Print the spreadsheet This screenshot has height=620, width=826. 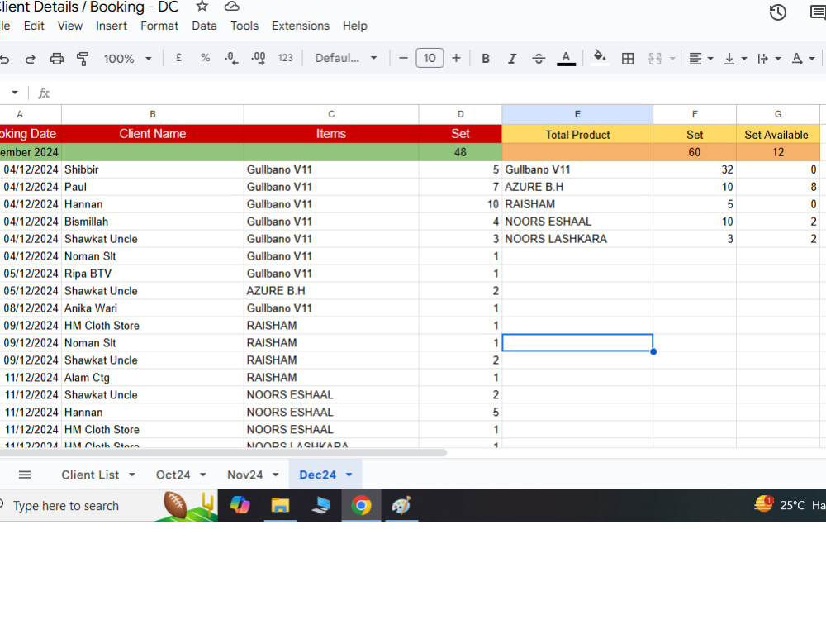pos(56,59)
